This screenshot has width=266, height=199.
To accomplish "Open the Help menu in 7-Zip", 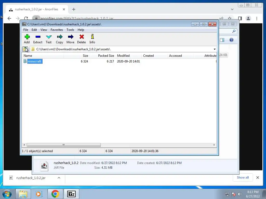I will point(81,30).
